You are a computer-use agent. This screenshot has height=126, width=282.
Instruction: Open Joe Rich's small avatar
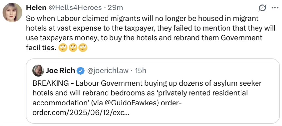click(x=38, y=70)
